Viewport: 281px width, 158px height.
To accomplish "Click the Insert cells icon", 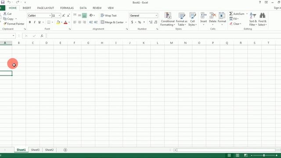I will tap(204, 16).
